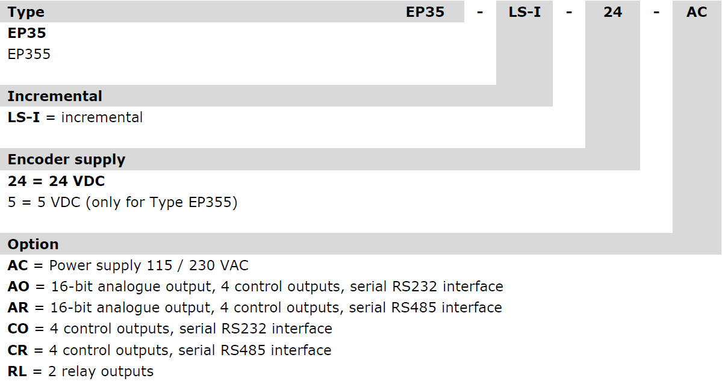Screen dimensions: 722x384
Task: Select the AR analogue output RS485 option
Action: (x=255, y=308)
